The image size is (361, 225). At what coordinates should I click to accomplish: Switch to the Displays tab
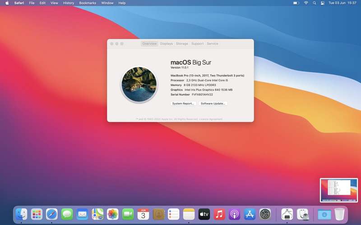click(x=166, y=44)
